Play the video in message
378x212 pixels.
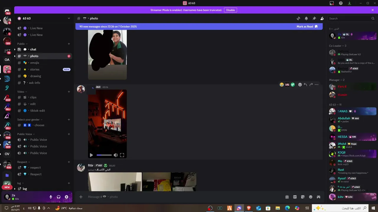pyautogui.click(x=91, y=155)
